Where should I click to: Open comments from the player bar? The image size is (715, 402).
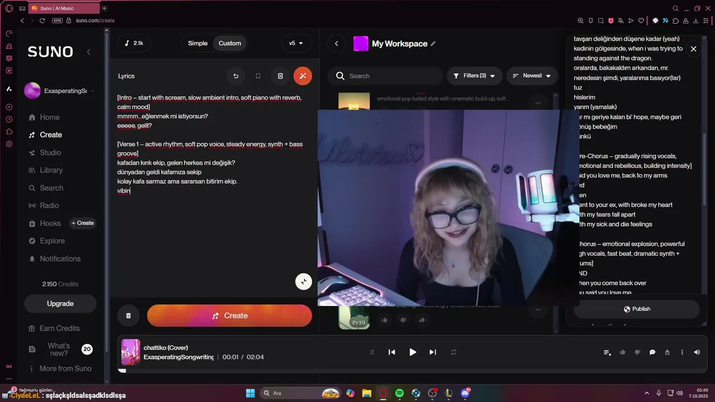click(652, 352)
